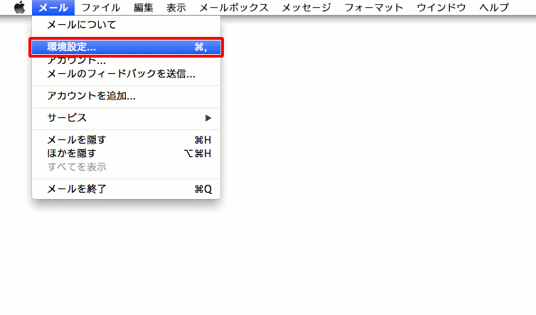This screenshot has width=536, height=315.
Task: Open the ヘルプ menu
Action: pyautogui.click(x=493, y=8)
